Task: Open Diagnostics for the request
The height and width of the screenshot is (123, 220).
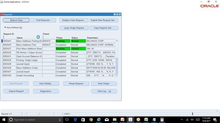Action: pos(46,91)
